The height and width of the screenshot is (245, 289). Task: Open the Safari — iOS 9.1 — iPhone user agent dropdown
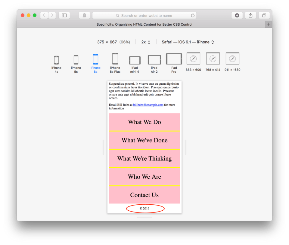pos(188,42)
